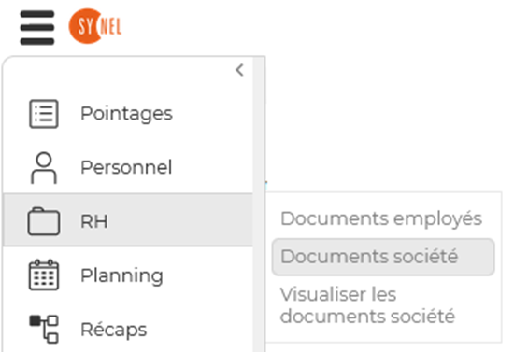The image size is (514, 352).
Task: Click the Planning calendar icon
Action: (x=44, y=275)
